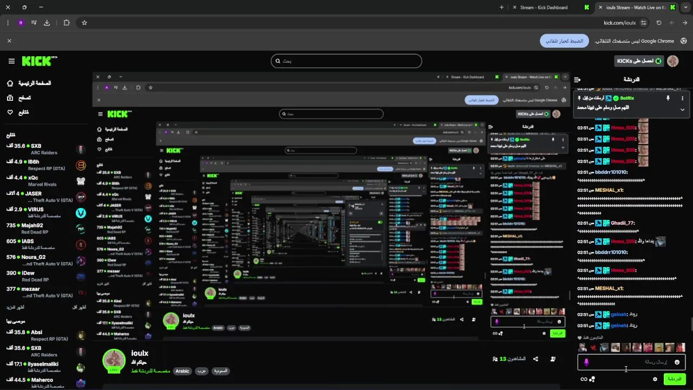Focus the Kick search field
Image resolution: width=693 pixels, height=390 pixels.
pyautogui.click(x=346, y=61)
